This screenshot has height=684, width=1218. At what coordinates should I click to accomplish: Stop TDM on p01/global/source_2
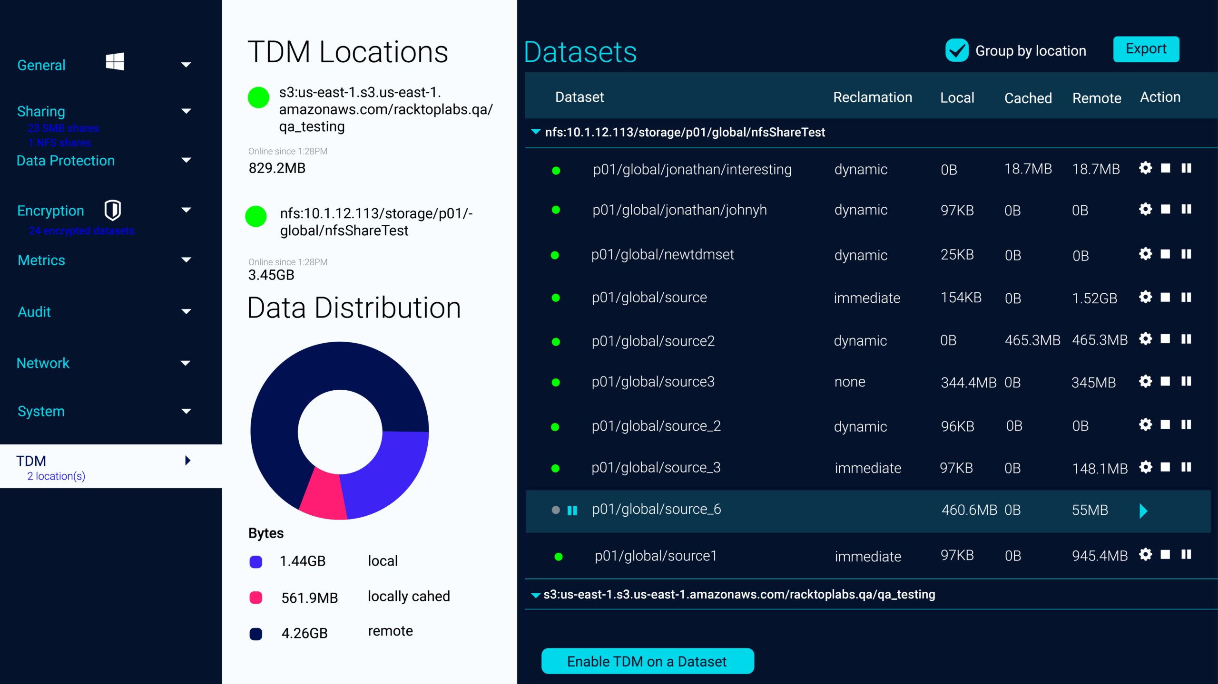[x=1165, y=424]
